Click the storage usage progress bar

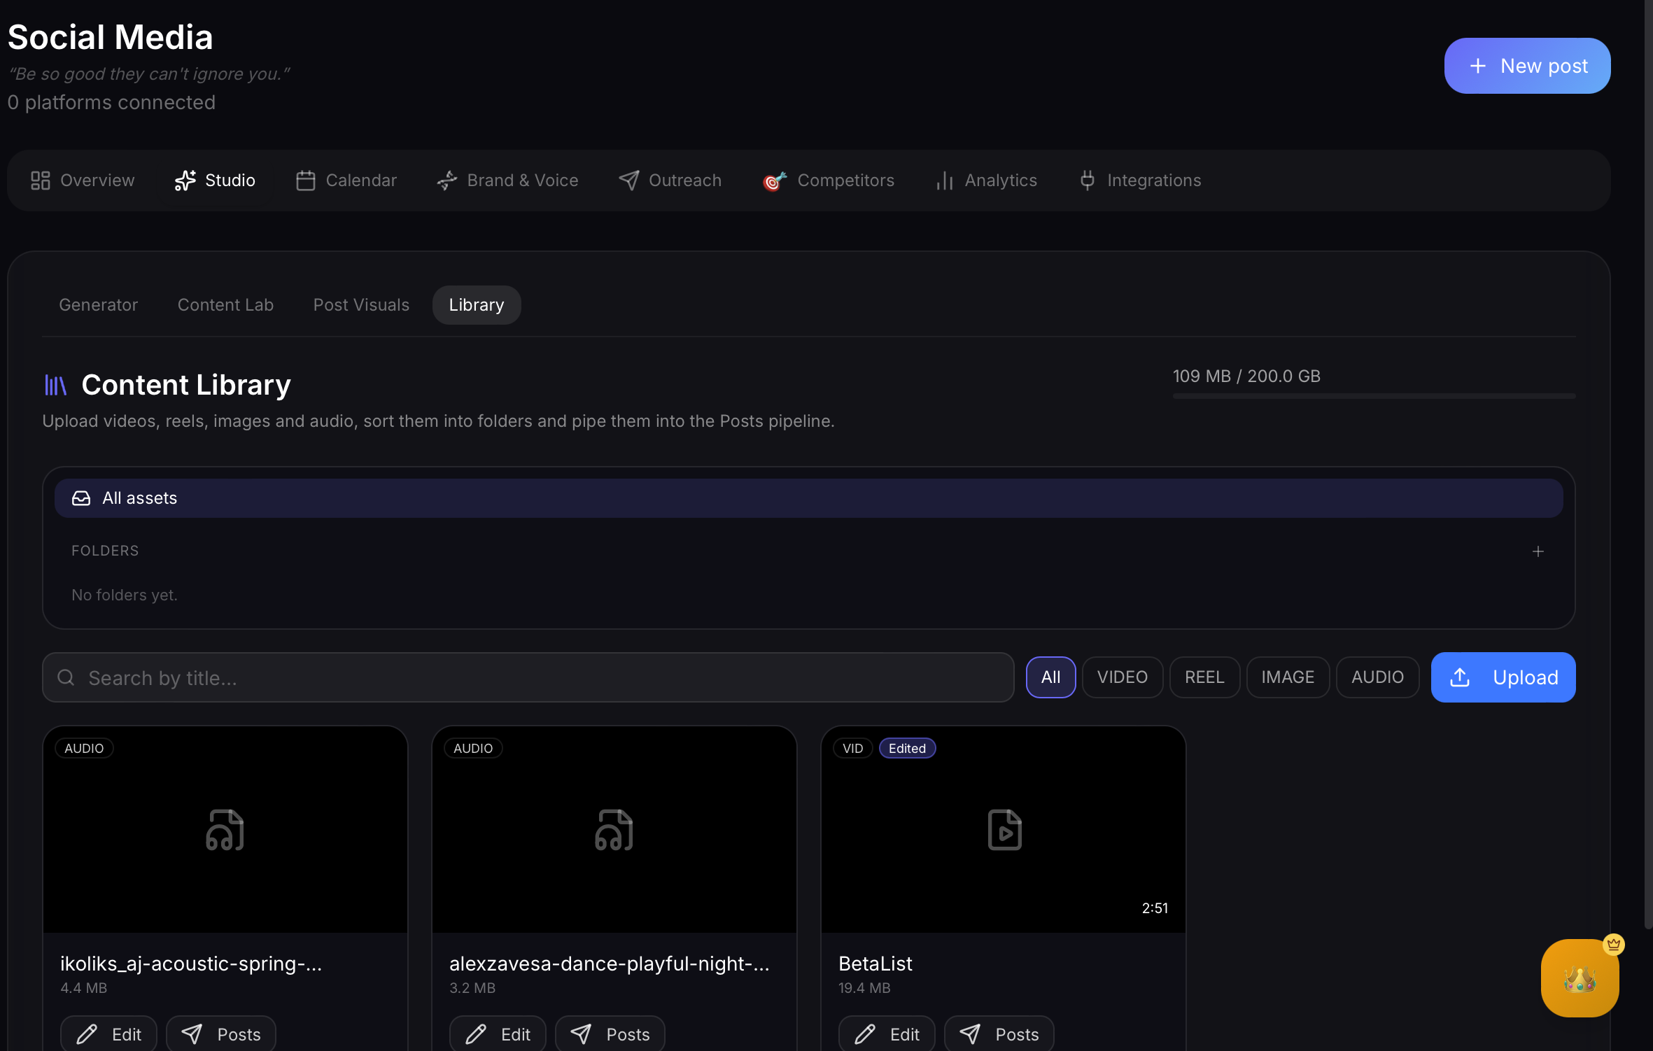(x=1374, y=396)
